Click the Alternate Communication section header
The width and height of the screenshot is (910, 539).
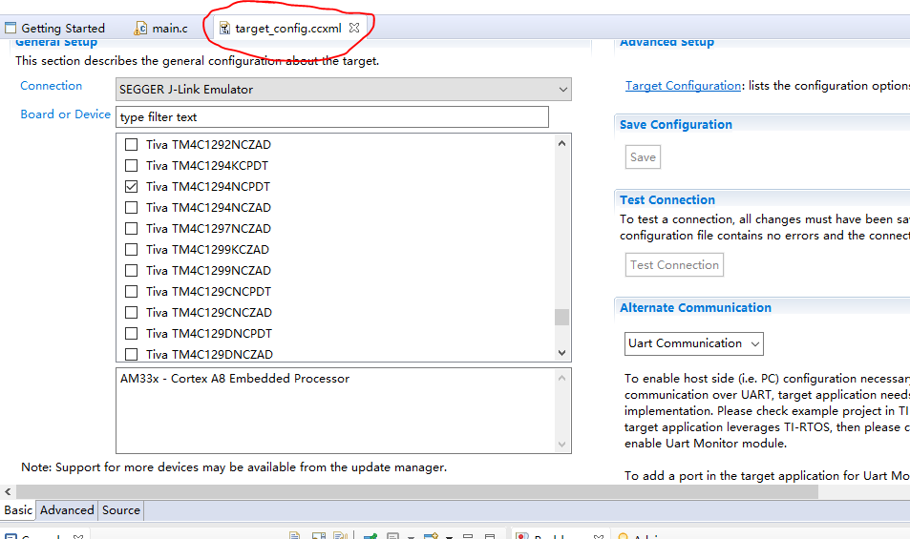point(695,308)
